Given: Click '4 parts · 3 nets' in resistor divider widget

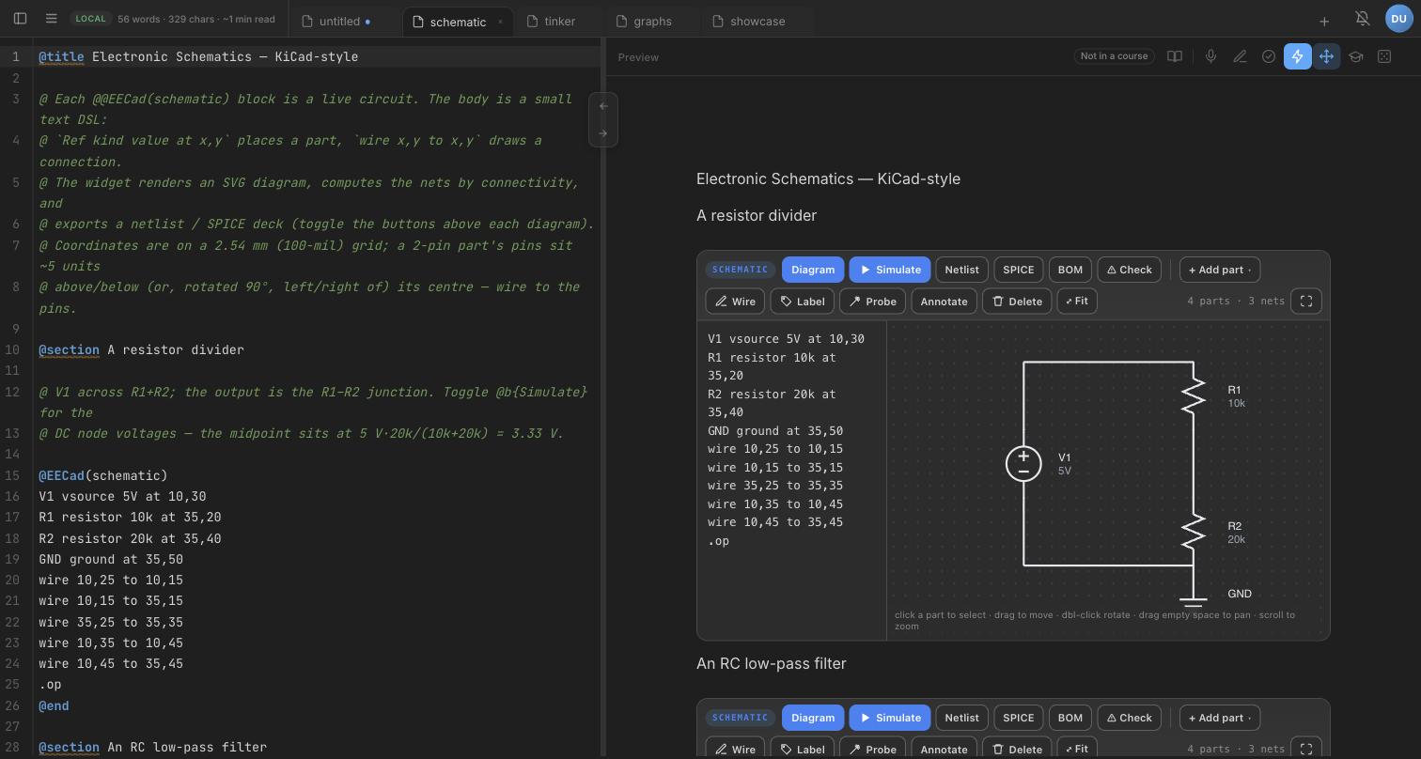Looking at the screenshot, I should point(1236,302).
